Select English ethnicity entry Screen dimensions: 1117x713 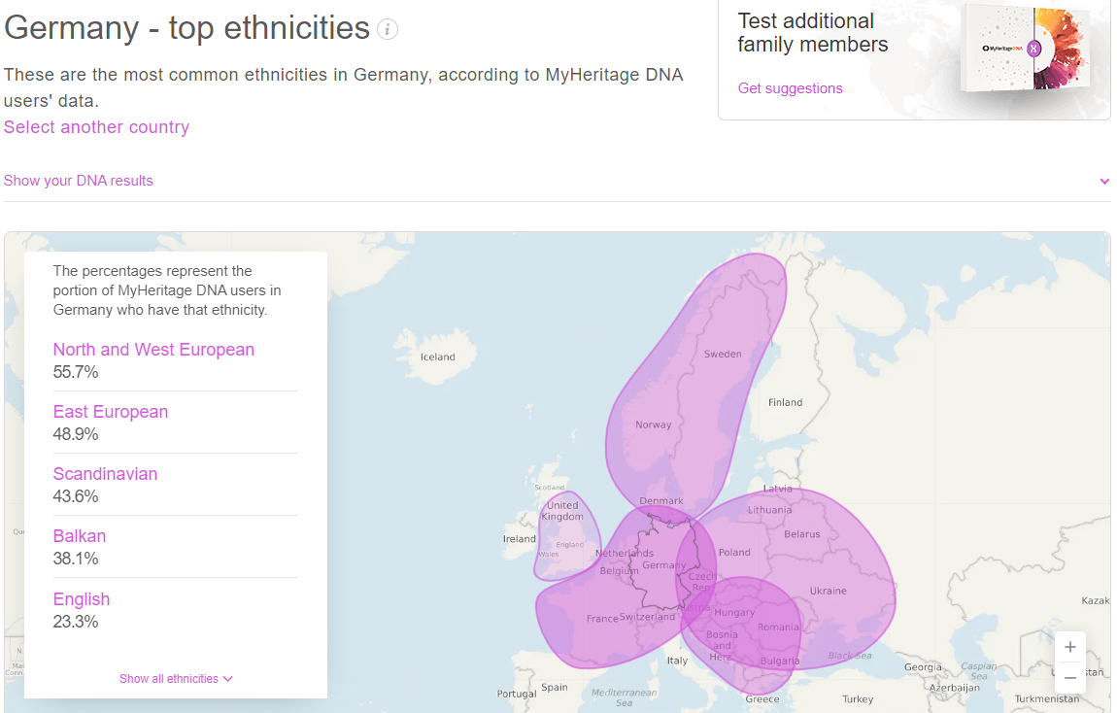point(82,599)
